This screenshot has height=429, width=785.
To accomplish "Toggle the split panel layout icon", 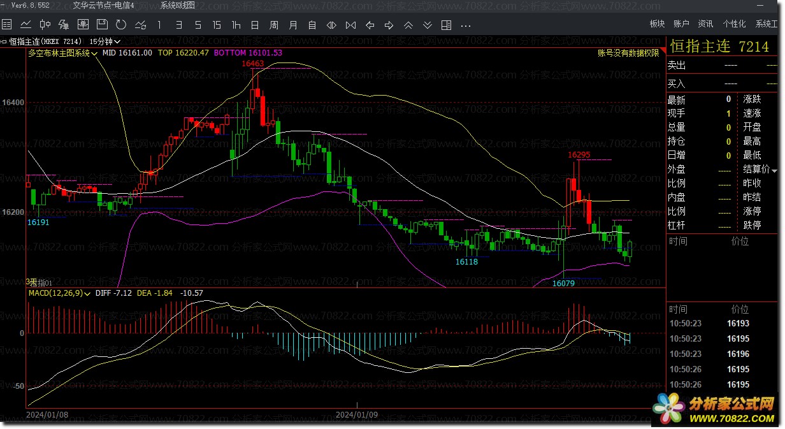I will point(446,25).
